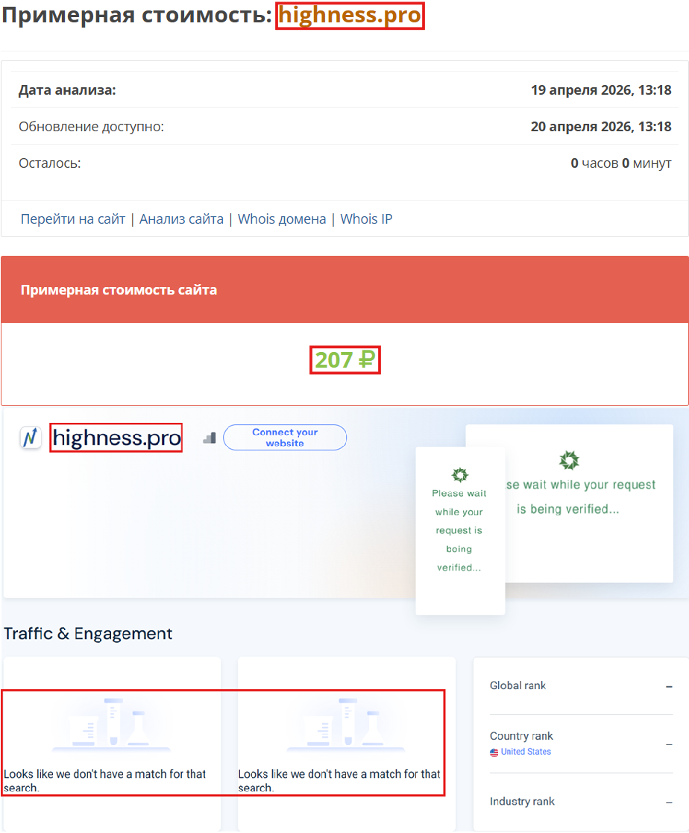
Task: Click the United States flag icon
Action: pos(493,752)
